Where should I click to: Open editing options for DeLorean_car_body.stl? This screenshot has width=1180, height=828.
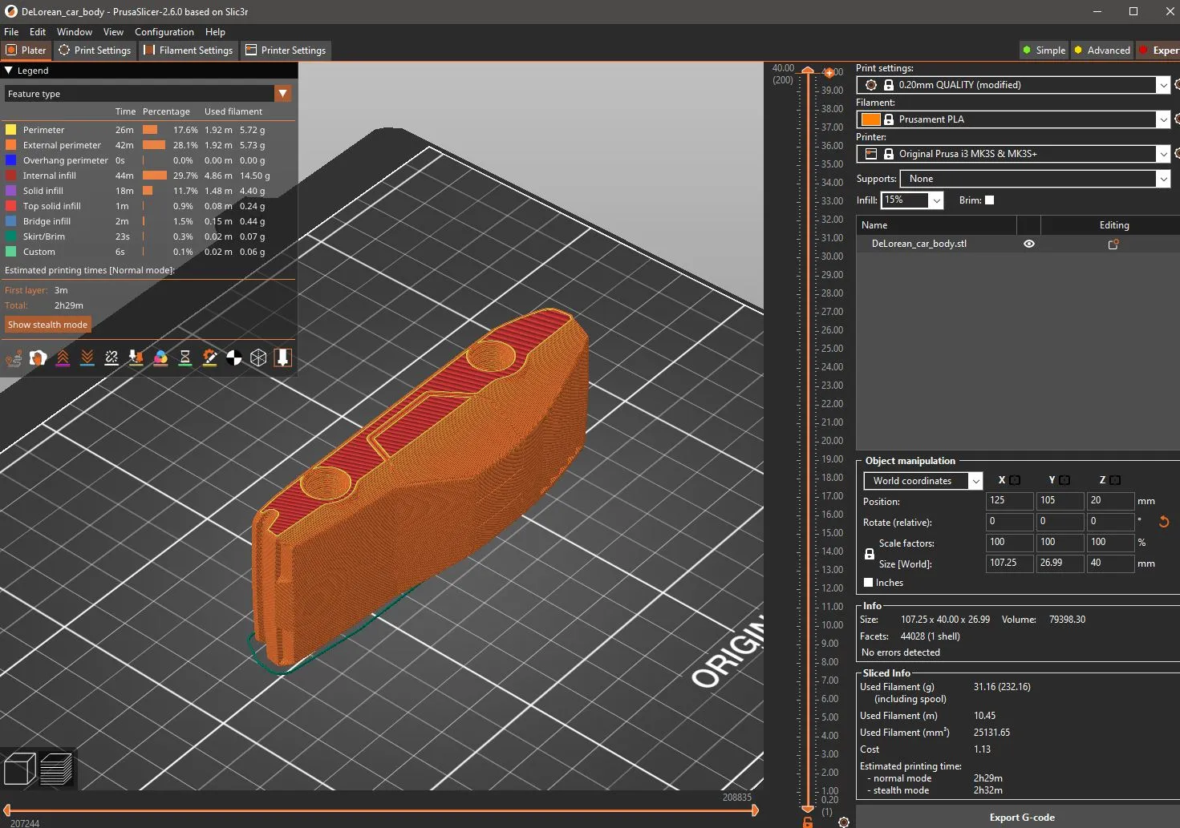click(x=1113, y=244)
